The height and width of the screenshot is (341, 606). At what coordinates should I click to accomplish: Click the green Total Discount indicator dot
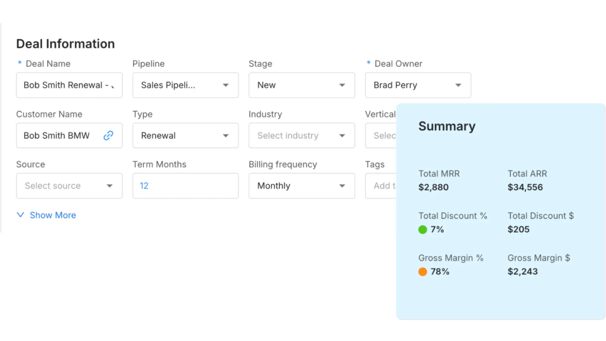pyautogui.click(x=423, y=230)
